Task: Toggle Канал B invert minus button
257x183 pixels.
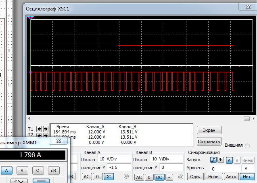Action: point(169,177)
